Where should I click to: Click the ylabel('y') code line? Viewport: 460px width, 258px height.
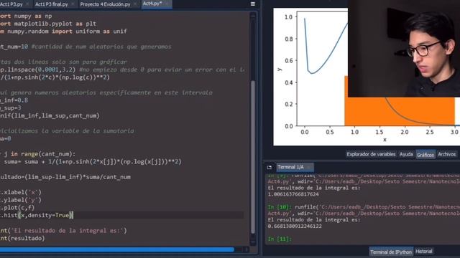pos(21,200)
